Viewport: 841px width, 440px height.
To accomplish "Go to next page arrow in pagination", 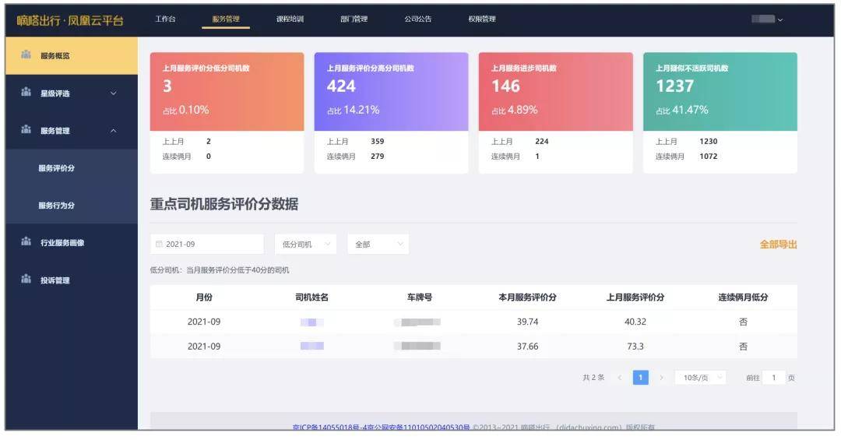I will tap(662, 378).
